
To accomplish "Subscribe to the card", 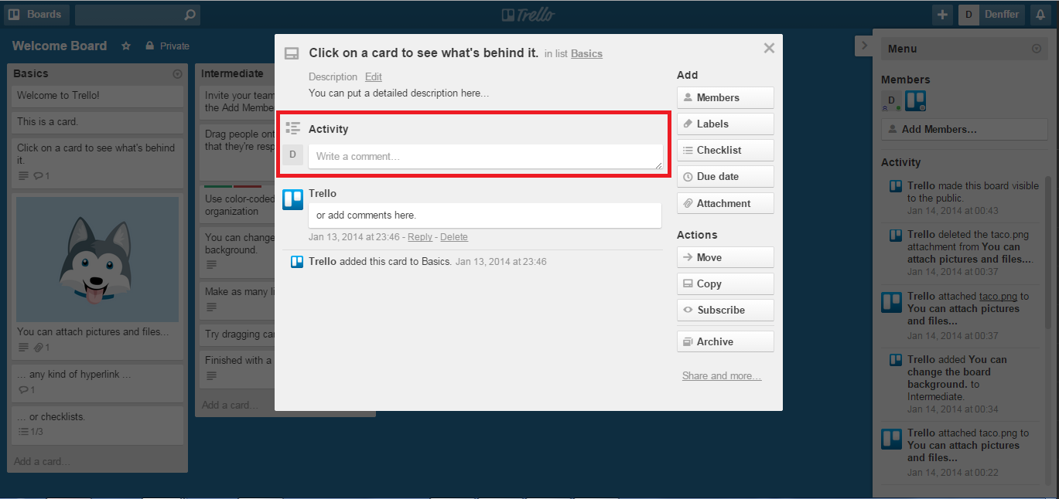I will [726, 310].
